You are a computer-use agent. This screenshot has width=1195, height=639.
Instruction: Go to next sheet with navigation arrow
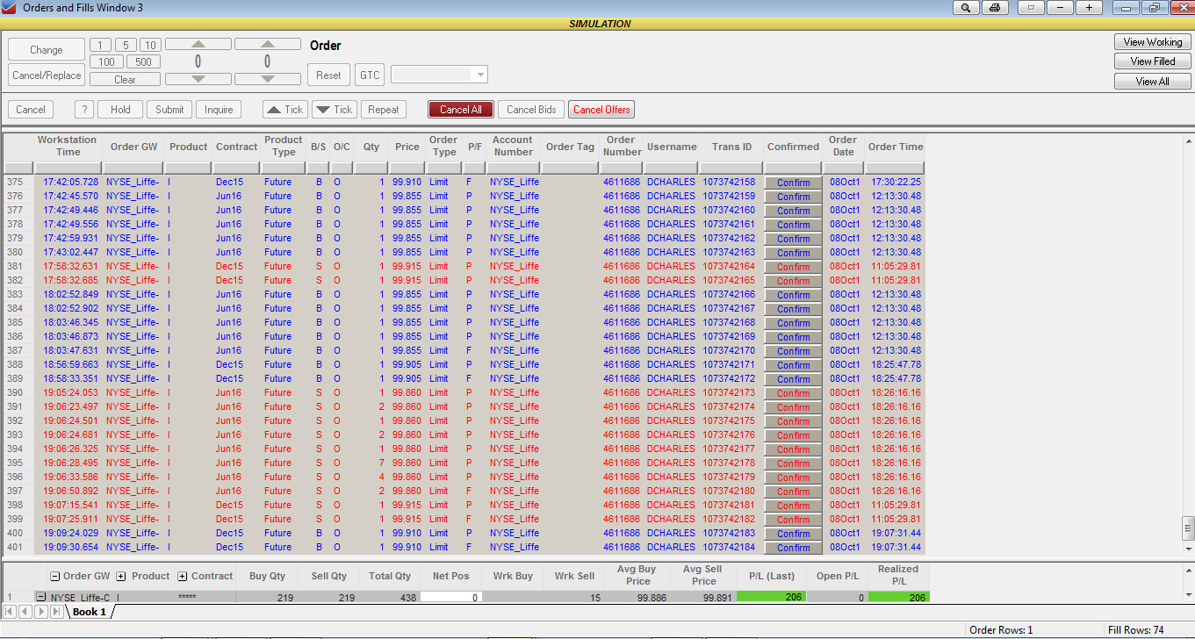click(x=40, y=611)
